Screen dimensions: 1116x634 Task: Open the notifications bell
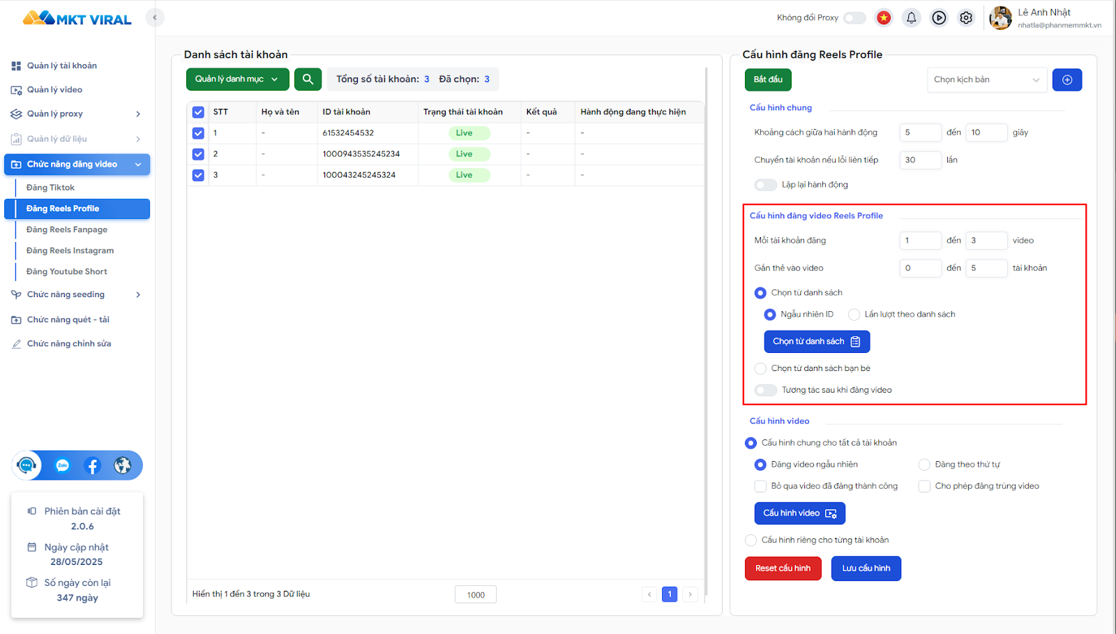tap(911, 18)
